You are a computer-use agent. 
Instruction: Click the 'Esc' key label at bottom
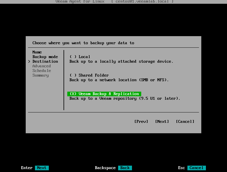[x=182, y=168]
